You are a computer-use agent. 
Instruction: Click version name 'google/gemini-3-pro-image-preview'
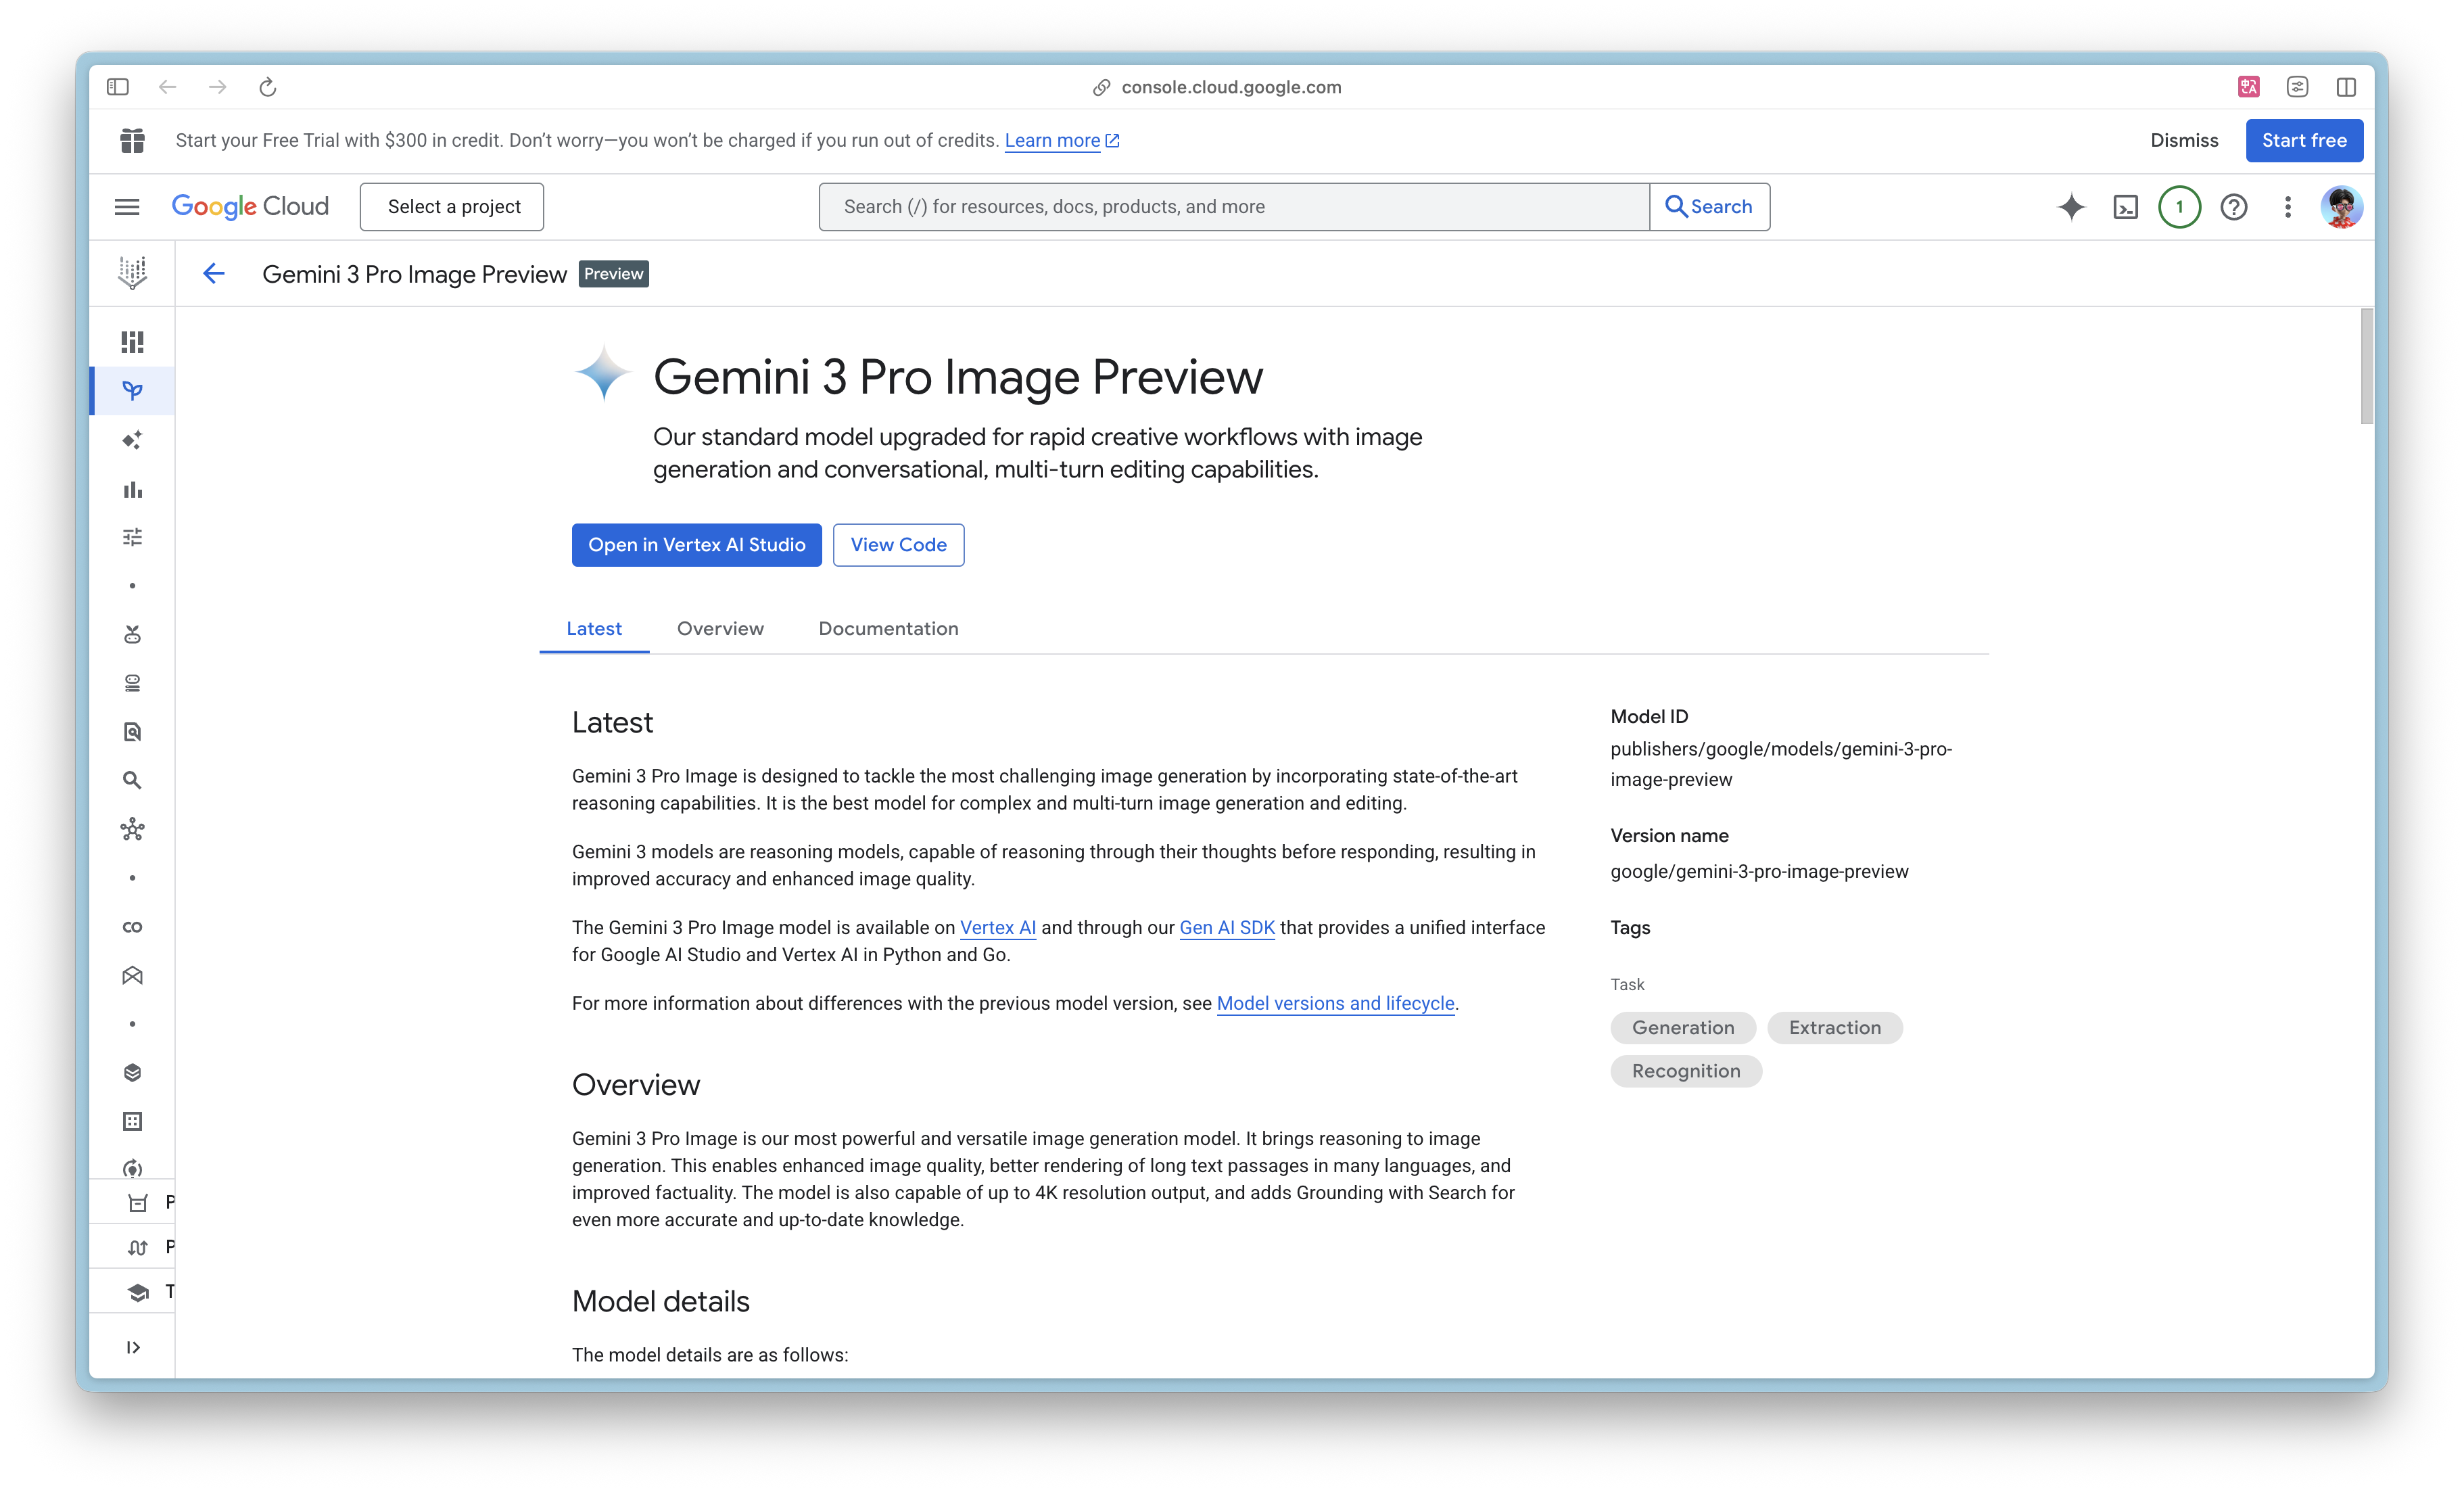point(1759,872)
